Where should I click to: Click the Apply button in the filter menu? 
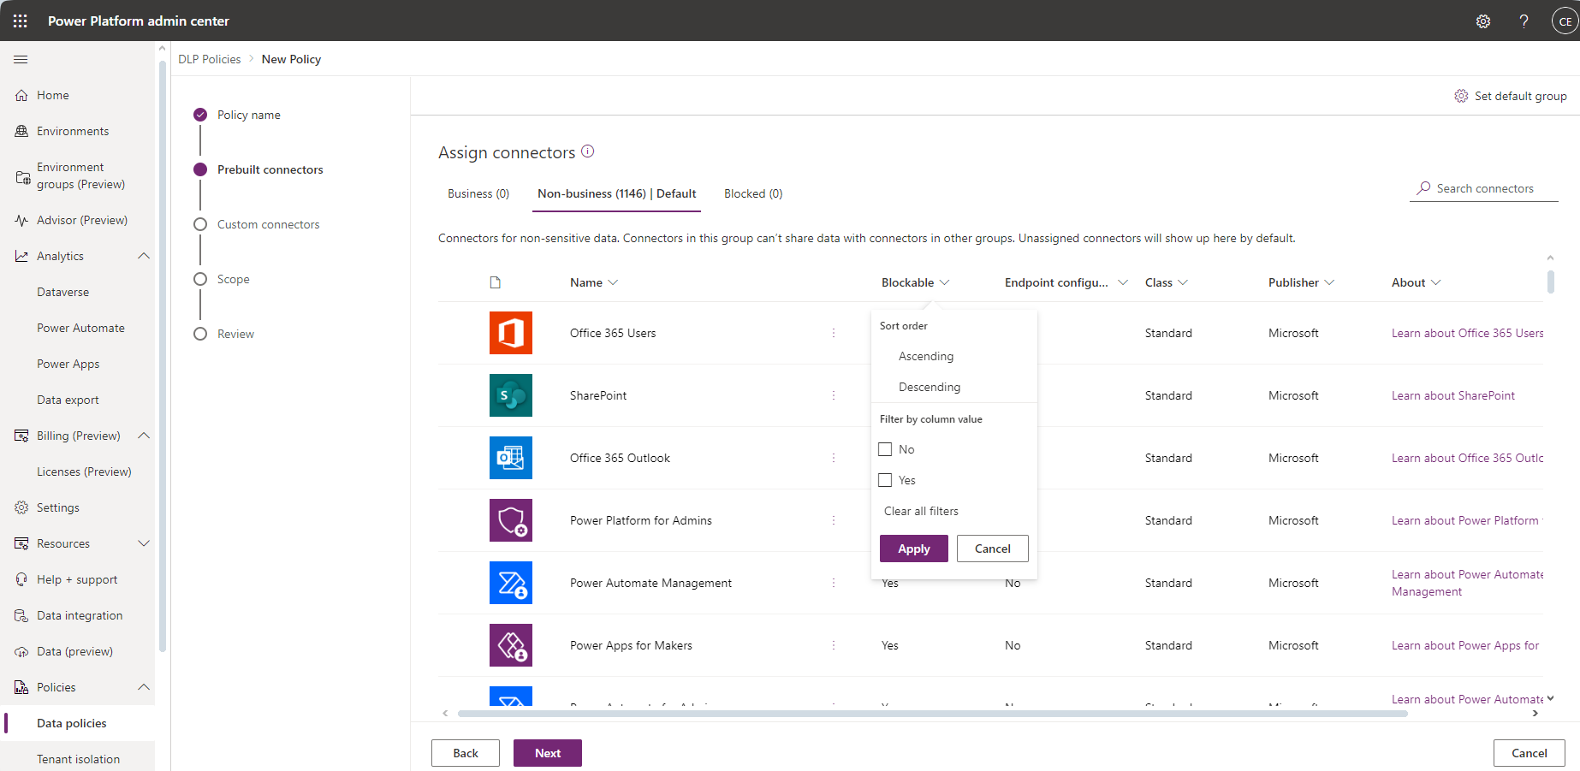point(913,549)
